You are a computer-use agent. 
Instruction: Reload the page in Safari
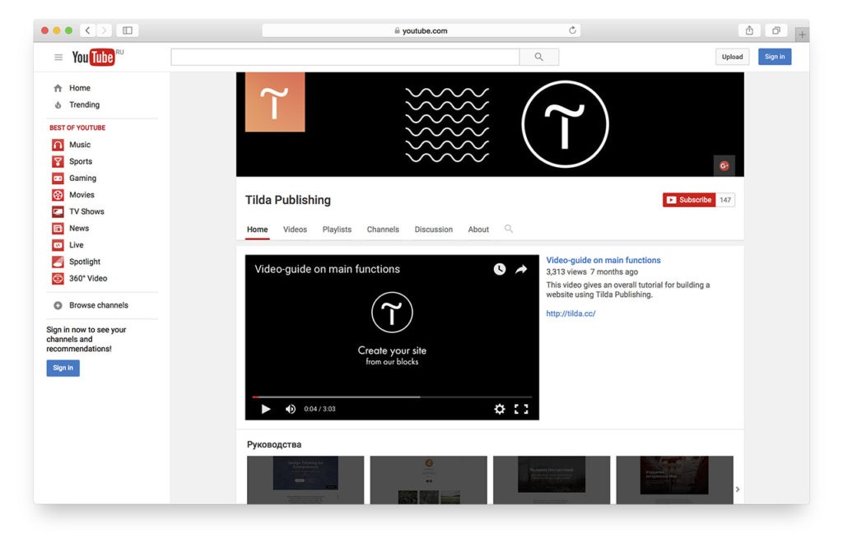coord(573,30)
